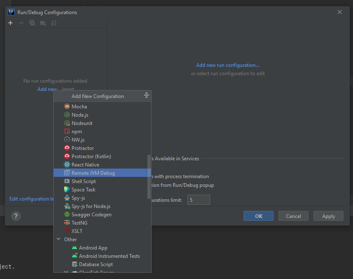Image resolution: width=353 pixels, height=279 pixels.
Task: Click the Copy configuration icon
Action: pyautogui.click(x=32, y=23)
